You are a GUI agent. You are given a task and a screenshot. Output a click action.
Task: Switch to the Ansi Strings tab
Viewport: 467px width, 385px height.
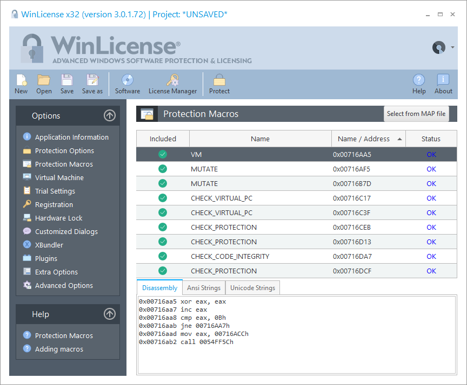pos(204,287)
